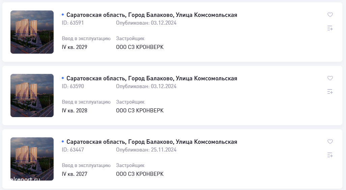Open building thumbnail of listing 63591

(x=32, y=32)
